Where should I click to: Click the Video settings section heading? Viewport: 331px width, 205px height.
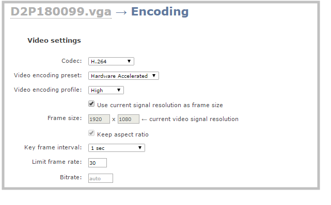tap(54, 40)
